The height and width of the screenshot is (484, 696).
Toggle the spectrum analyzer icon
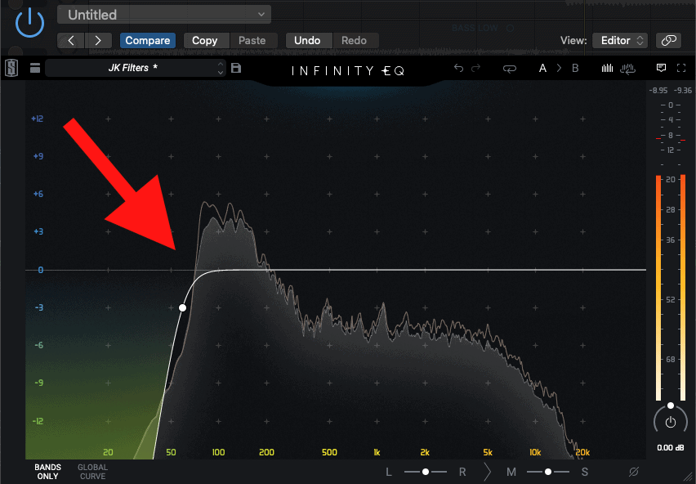pos(607,68)
